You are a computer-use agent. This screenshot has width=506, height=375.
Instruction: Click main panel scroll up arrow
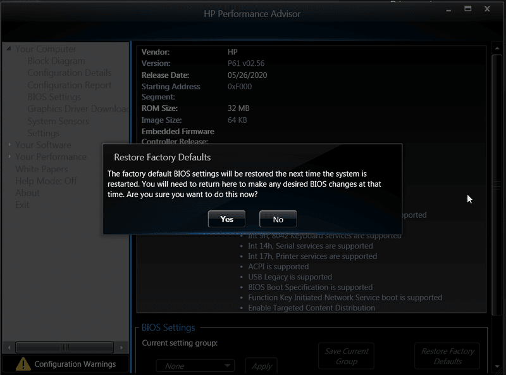click(x=497, y=49)
